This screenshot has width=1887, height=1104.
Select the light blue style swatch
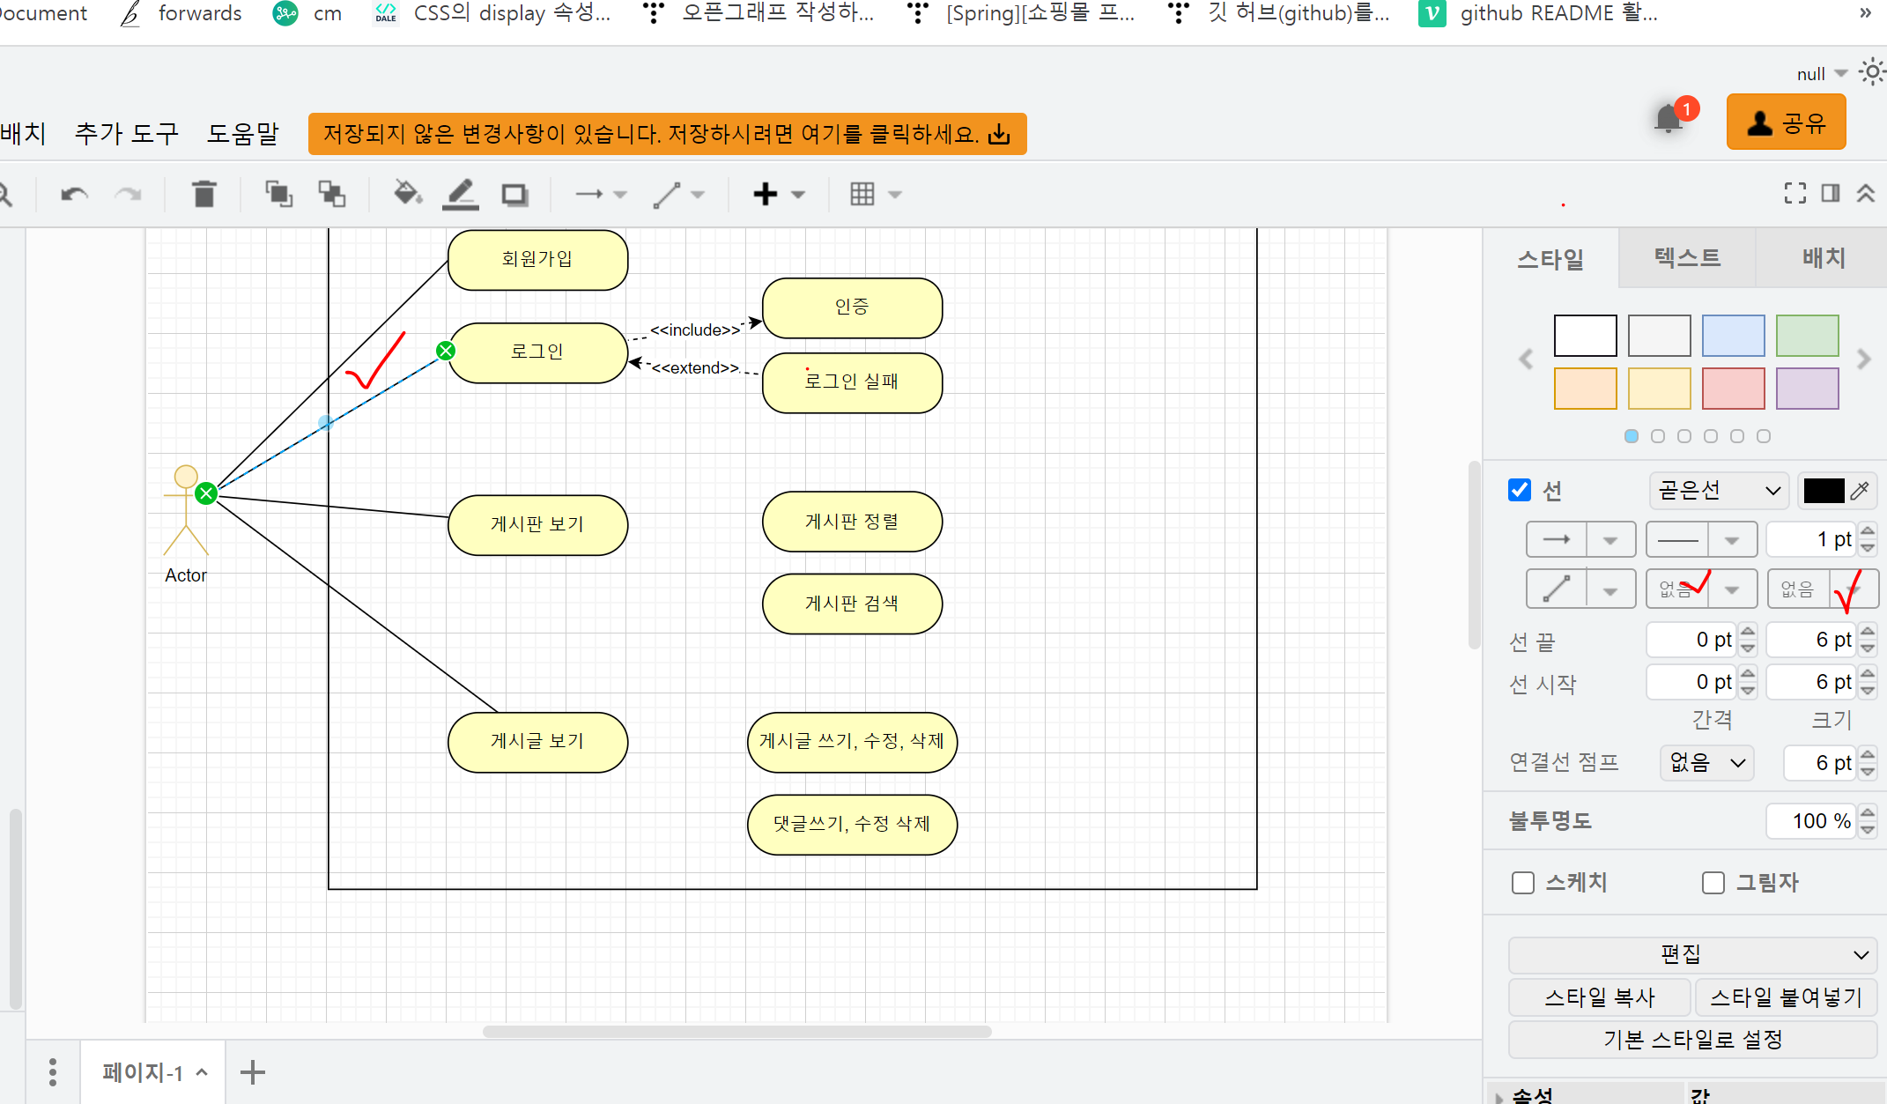(x=1733, y=336)
